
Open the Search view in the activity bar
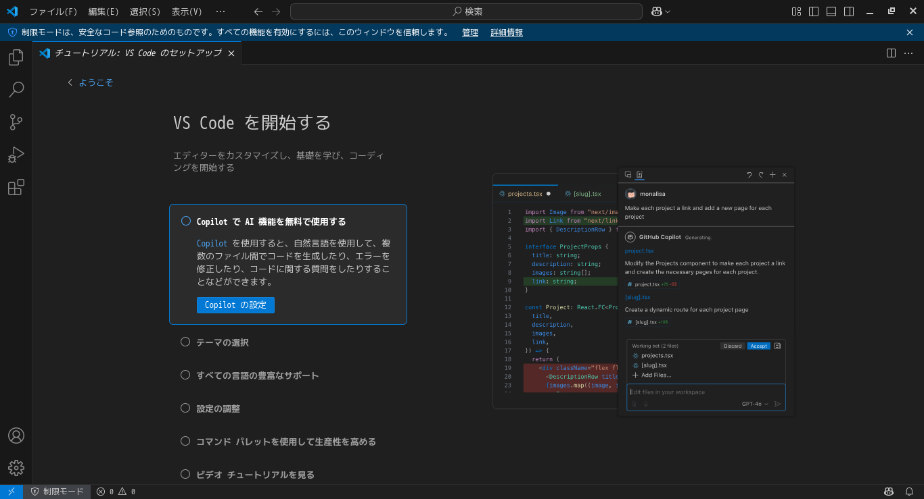click(x=16, y=90)
